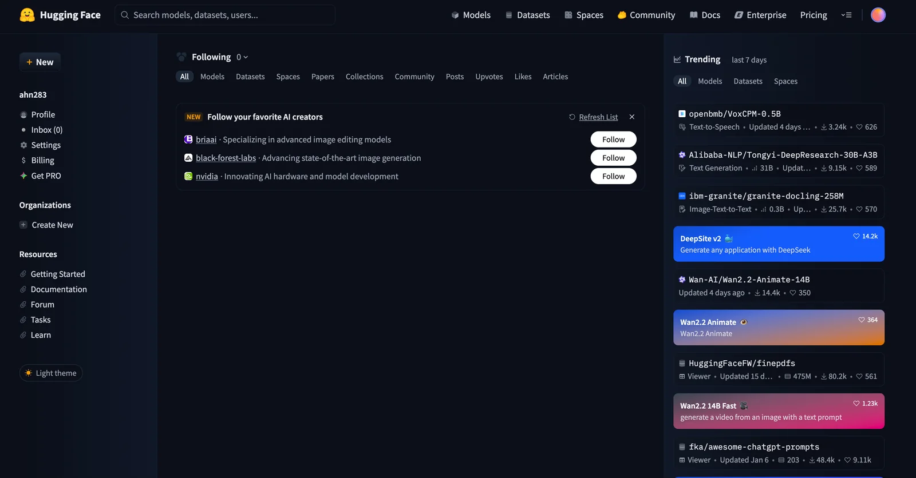Follow the briaai creator
This screenshot has height=478, width=916.
[613, 140]
